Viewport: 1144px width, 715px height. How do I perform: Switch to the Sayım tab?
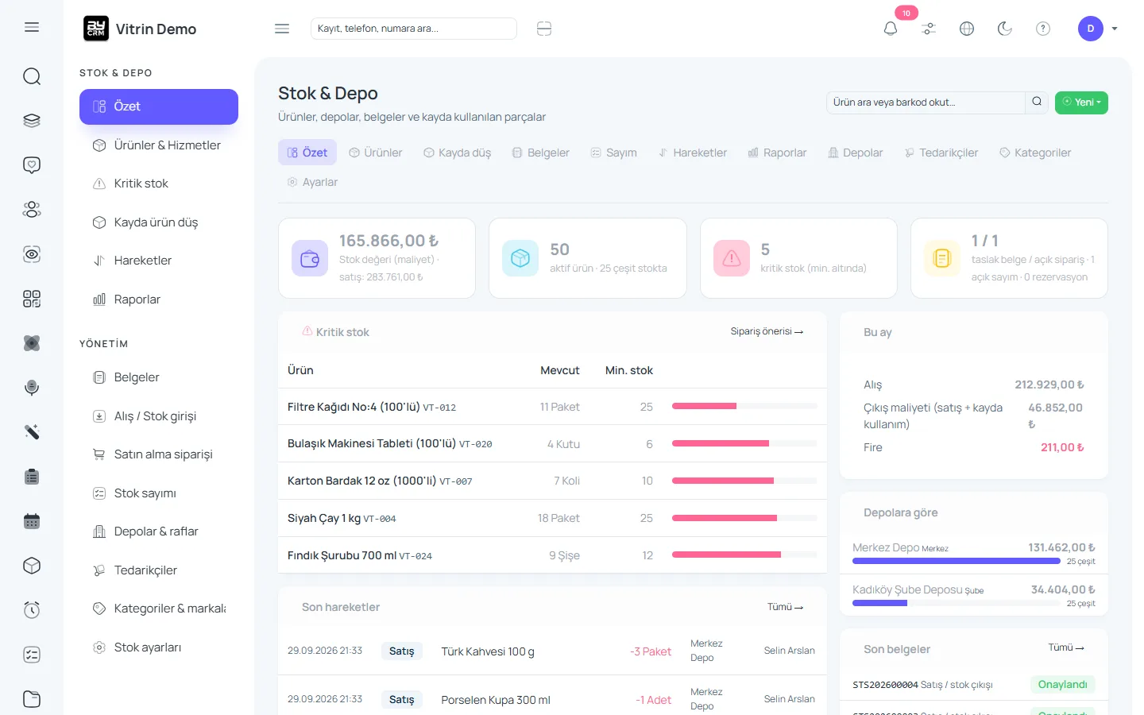click(x=614, y=153)
